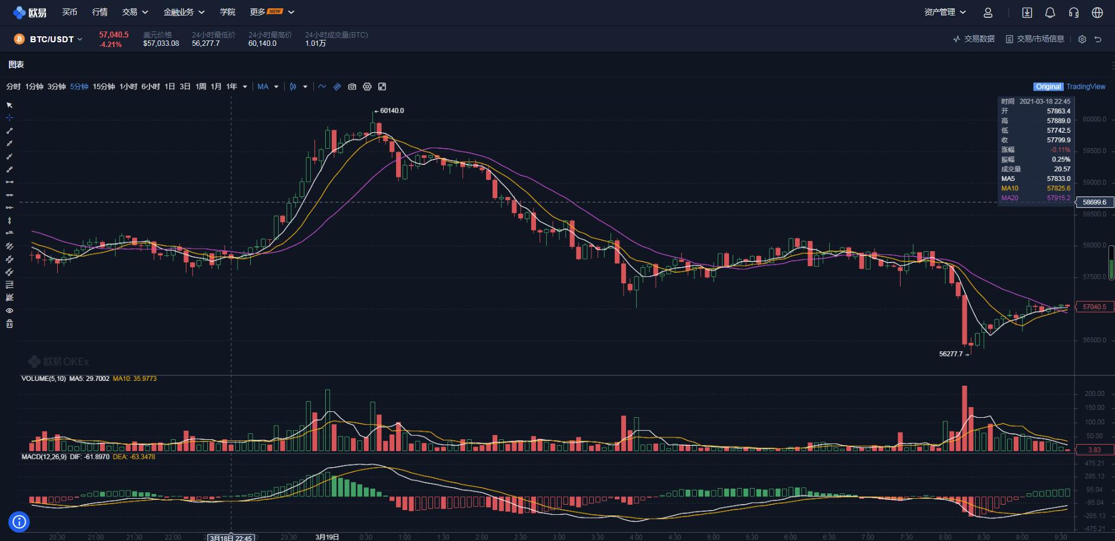The height and width of the screenshot is (541, 1115).
Task: Select the 分时 time interval
Action: pyautogui.click(x=13, y=87)
